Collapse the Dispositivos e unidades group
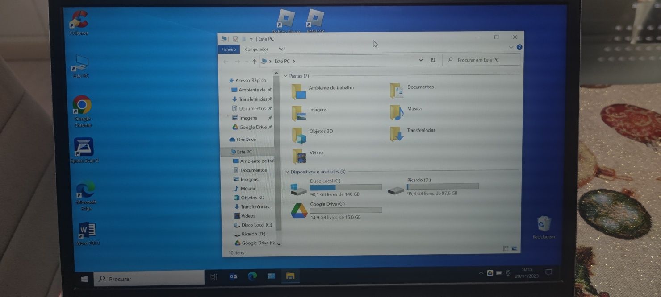This screenshot has height=297, width=661. pos(287,172)
